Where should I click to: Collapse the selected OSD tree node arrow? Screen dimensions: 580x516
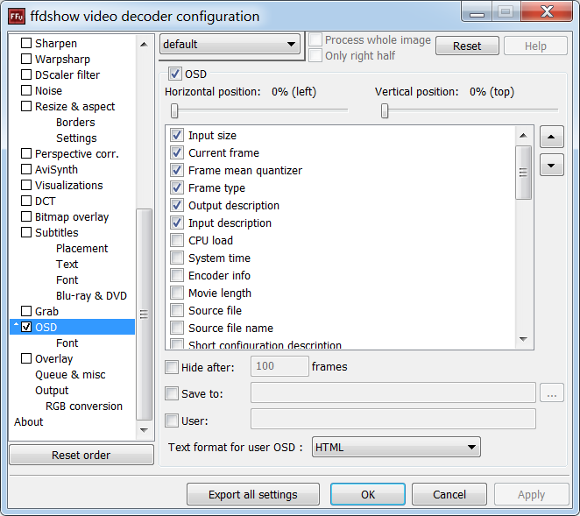(x=16, y=324)
